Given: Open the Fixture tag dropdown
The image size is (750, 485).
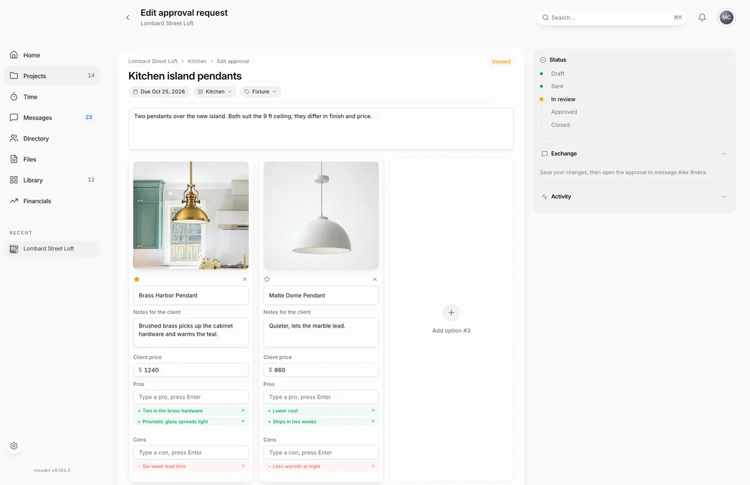Looking at the screenshot, I should pos(261,91).
